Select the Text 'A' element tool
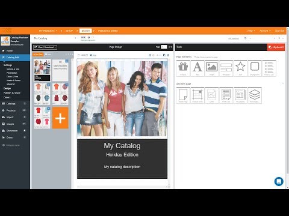Viewport: 289px width, 216px height. (x=197, y=68)
